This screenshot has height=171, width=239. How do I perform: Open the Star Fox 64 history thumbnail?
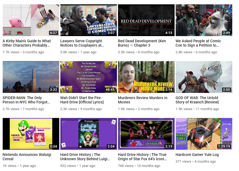coord(146,134)
